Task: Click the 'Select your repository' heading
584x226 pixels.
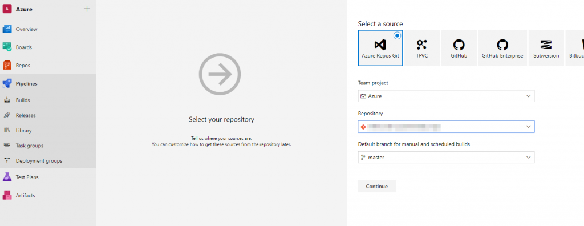Action: (x=221, y=120)
